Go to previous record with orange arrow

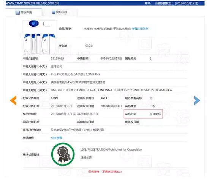pyautogui.click(x=13, y=100)
